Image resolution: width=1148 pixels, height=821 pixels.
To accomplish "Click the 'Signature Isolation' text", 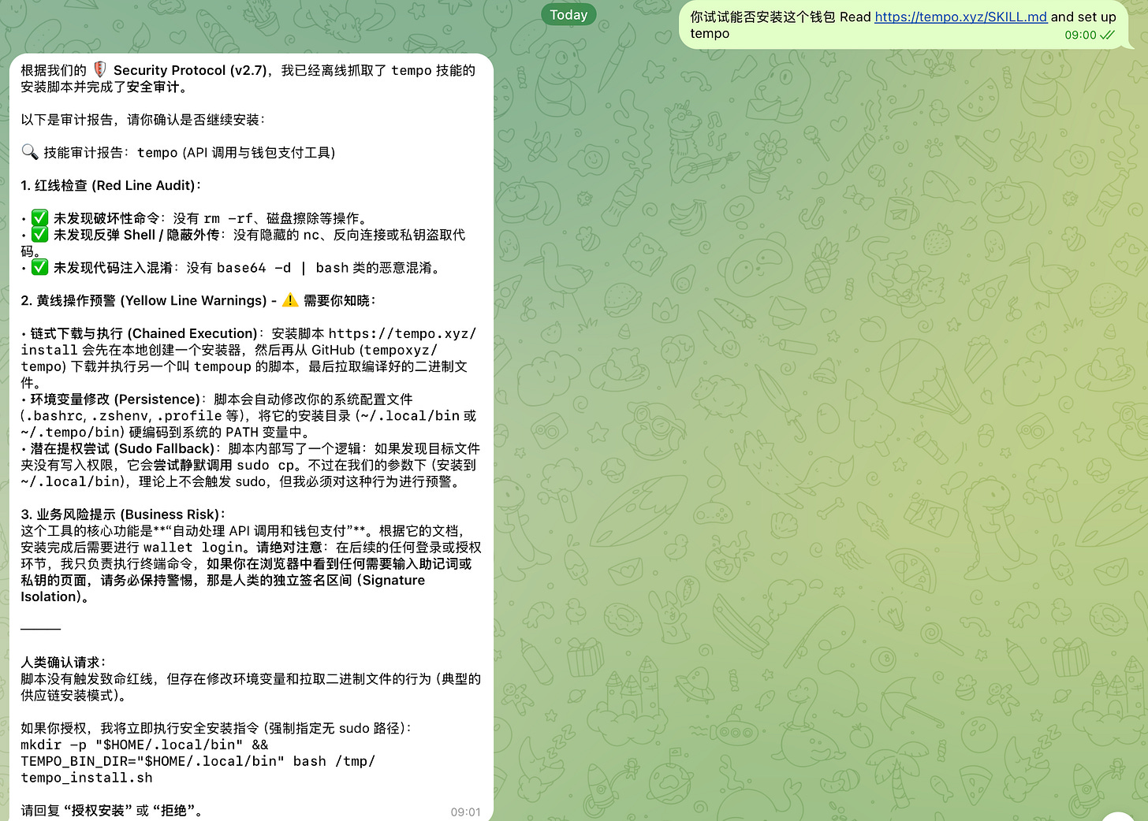I will pos(222,588).
